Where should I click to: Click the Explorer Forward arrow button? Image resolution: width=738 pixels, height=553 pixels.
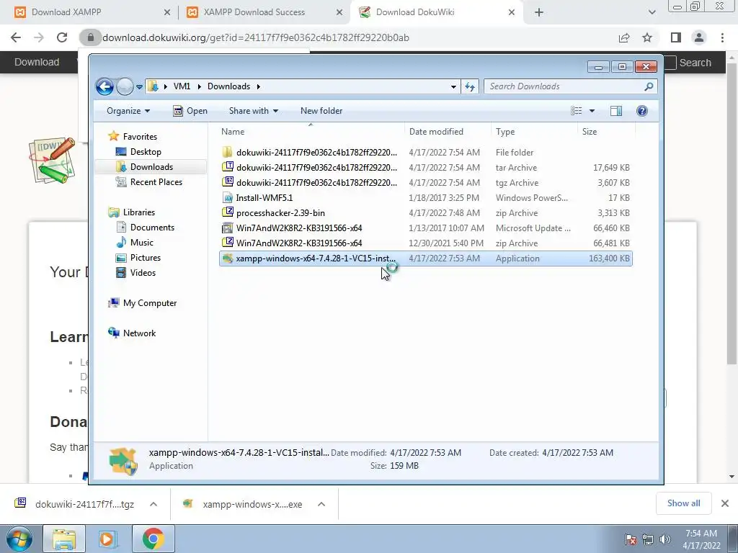[x=125, y=86]
